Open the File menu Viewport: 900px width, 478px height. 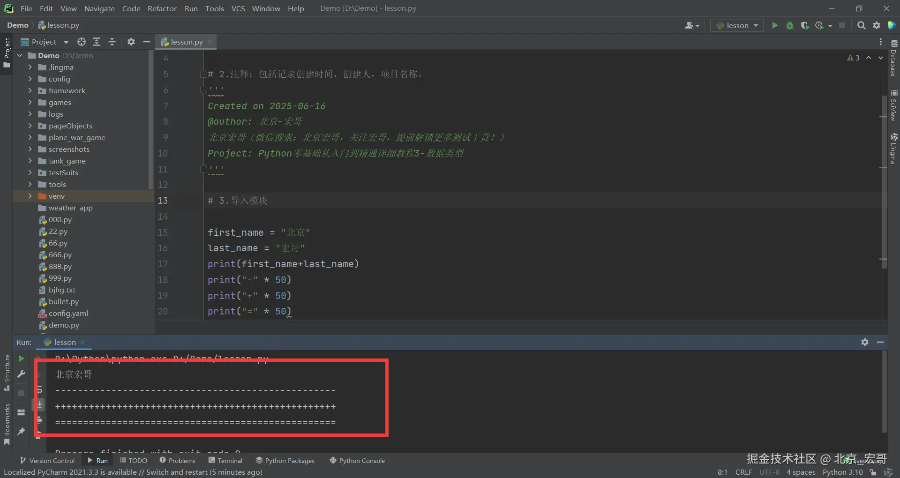(x=26, y=8)
